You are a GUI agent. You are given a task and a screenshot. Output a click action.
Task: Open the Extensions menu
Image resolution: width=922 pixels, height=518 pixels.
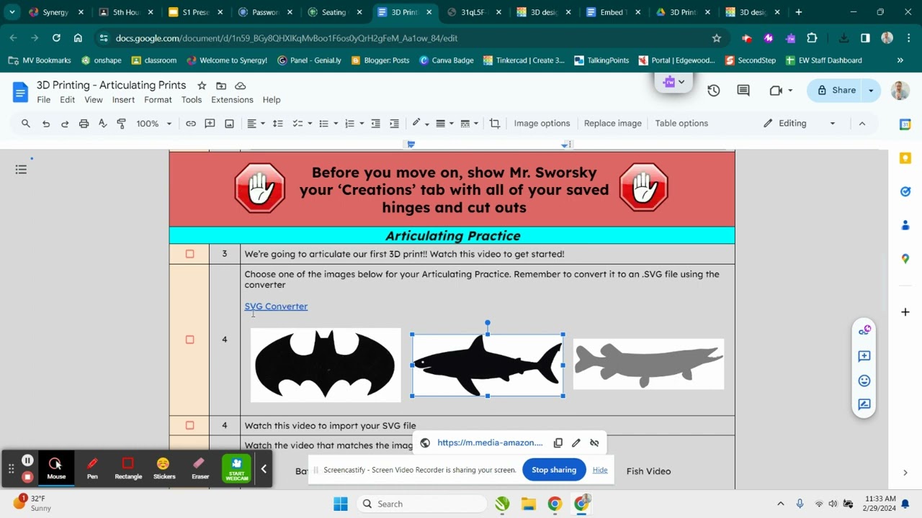[x=232, y=100]
